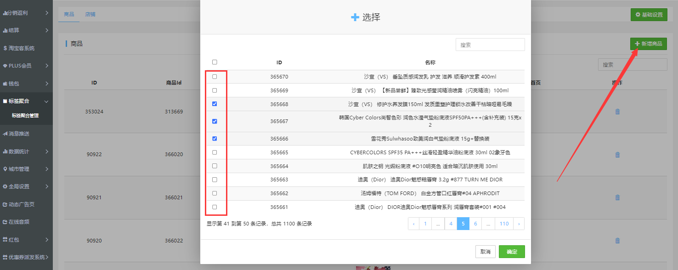The image size is (678, 270).
Task: Click the 确定 confirm button
Action: point(512,252)
